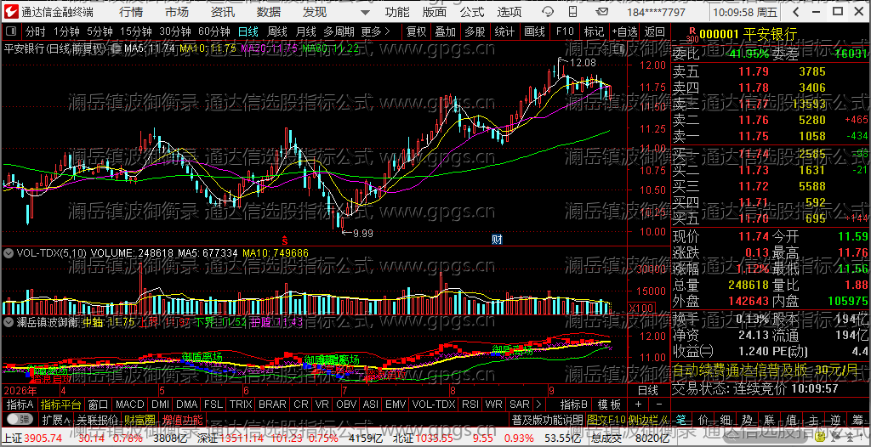
Task: Expand the 扩展 panel
Action: click(57, 419)
